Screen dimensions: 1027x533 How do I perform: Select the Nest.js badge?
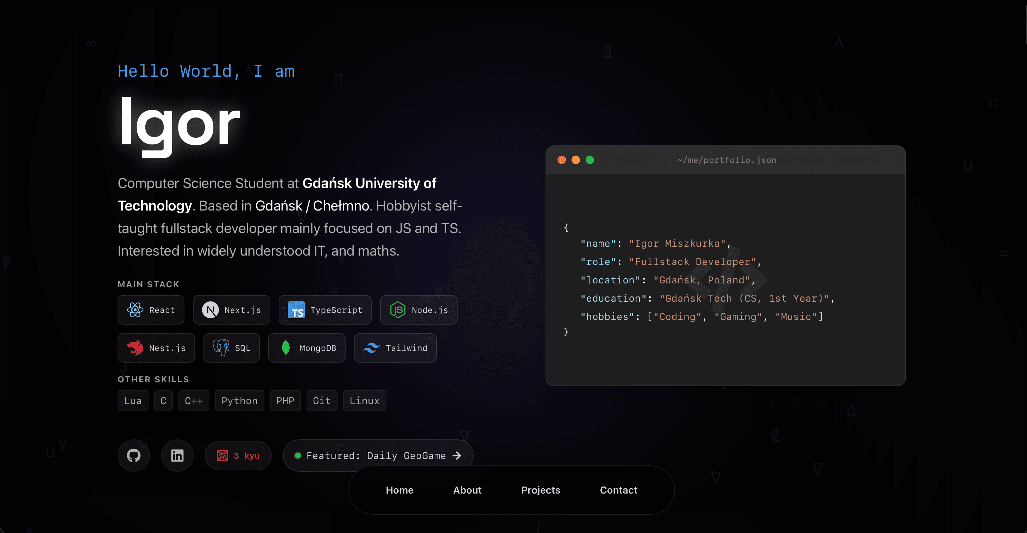(x=156, y=347)
